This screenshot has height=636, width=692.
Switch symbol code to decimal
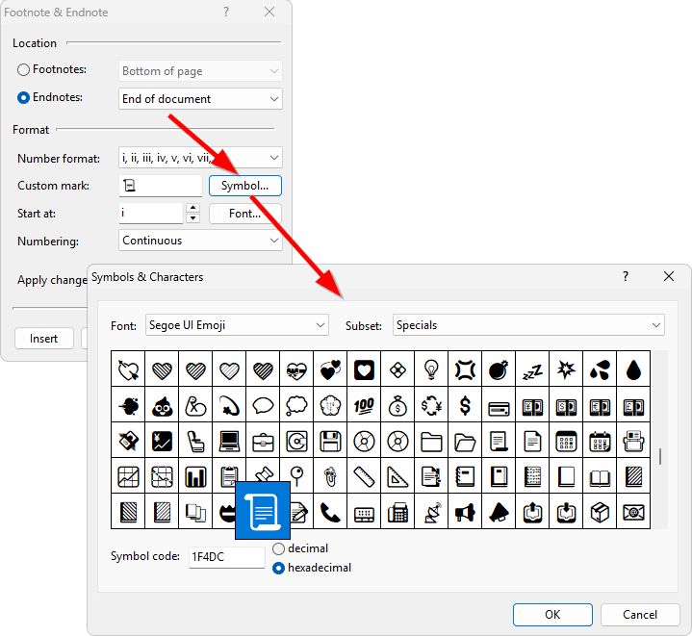click(278, 548)
